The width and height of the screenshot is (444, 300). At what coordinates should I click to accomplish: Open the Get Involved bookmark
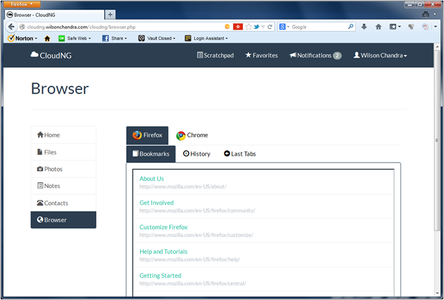pos(156,203)
